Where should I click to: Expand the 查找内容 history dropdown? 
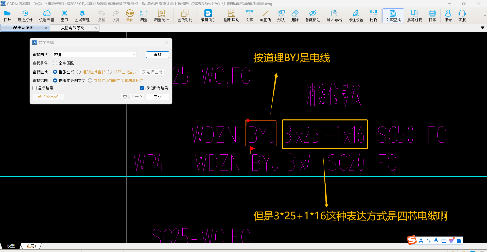pyautogui.click(x=134, y=54)
